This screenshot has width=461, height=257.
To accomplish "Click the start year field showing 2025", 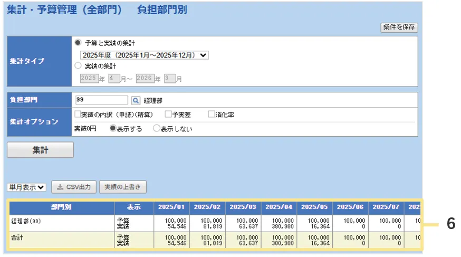I will click(89, 78).
